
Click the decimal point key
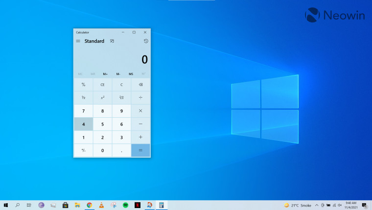121,150
